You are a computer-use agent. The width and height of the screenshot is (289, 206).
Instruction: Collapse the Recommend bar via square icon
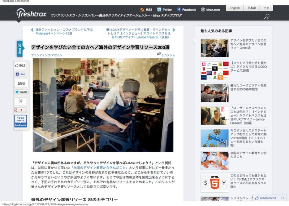tap(282, 198)
